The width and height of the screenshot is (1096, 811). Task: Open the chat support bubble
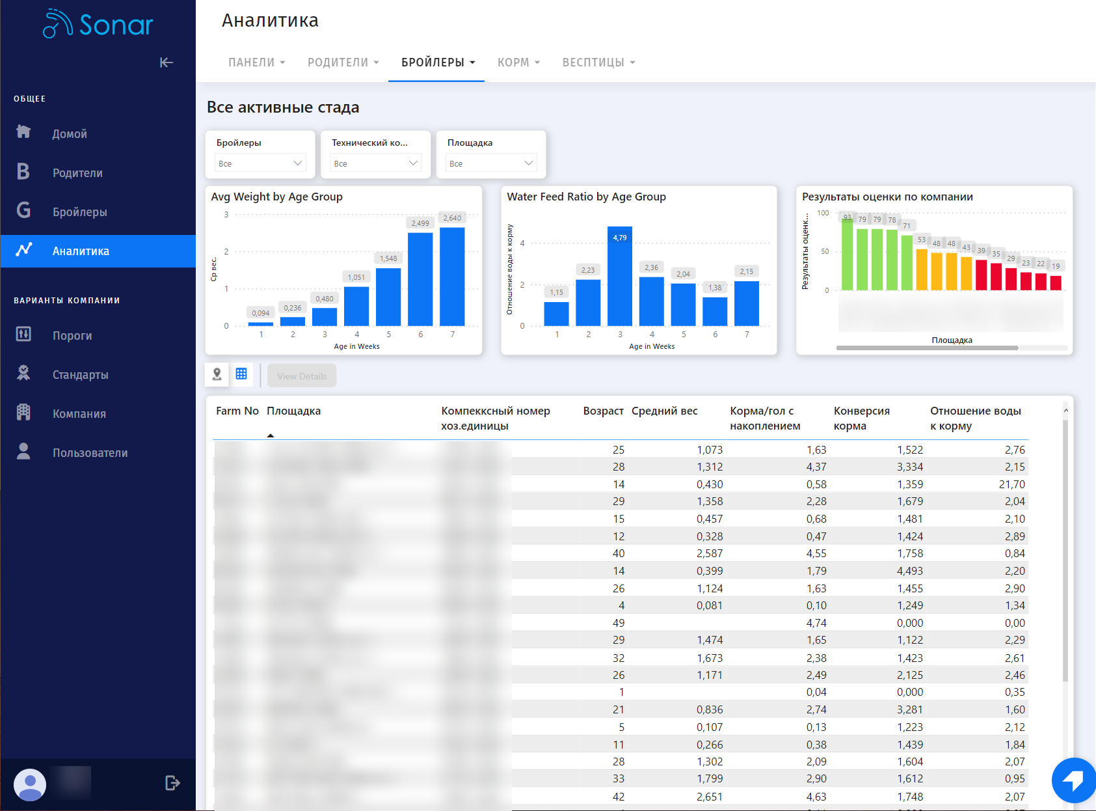pos(1073,780)
